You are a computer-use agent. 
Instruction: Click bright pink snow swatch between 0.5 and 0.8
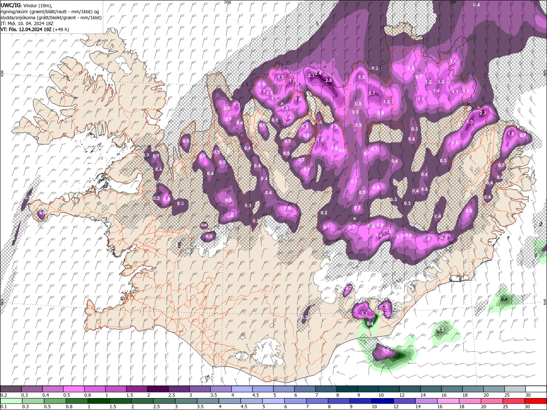tap(74, 389)
